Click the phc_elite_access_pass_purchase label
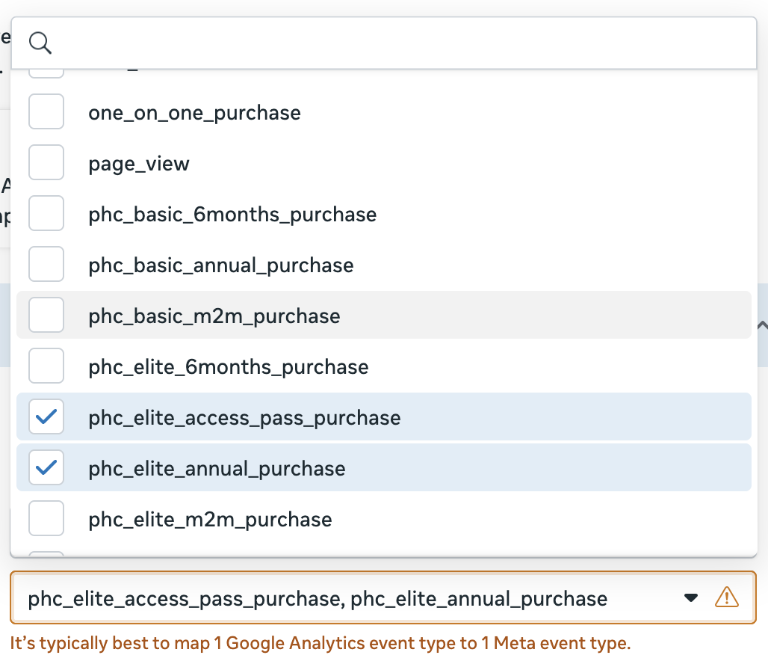Image resolution: width=768 pixels, height=664 pixels. (244, 418)
